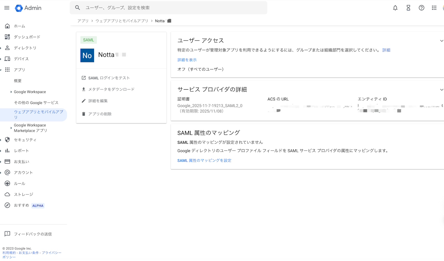Click SAML 属性のマッピングを設定 link

pyautogui.click(x=204, y=160)
